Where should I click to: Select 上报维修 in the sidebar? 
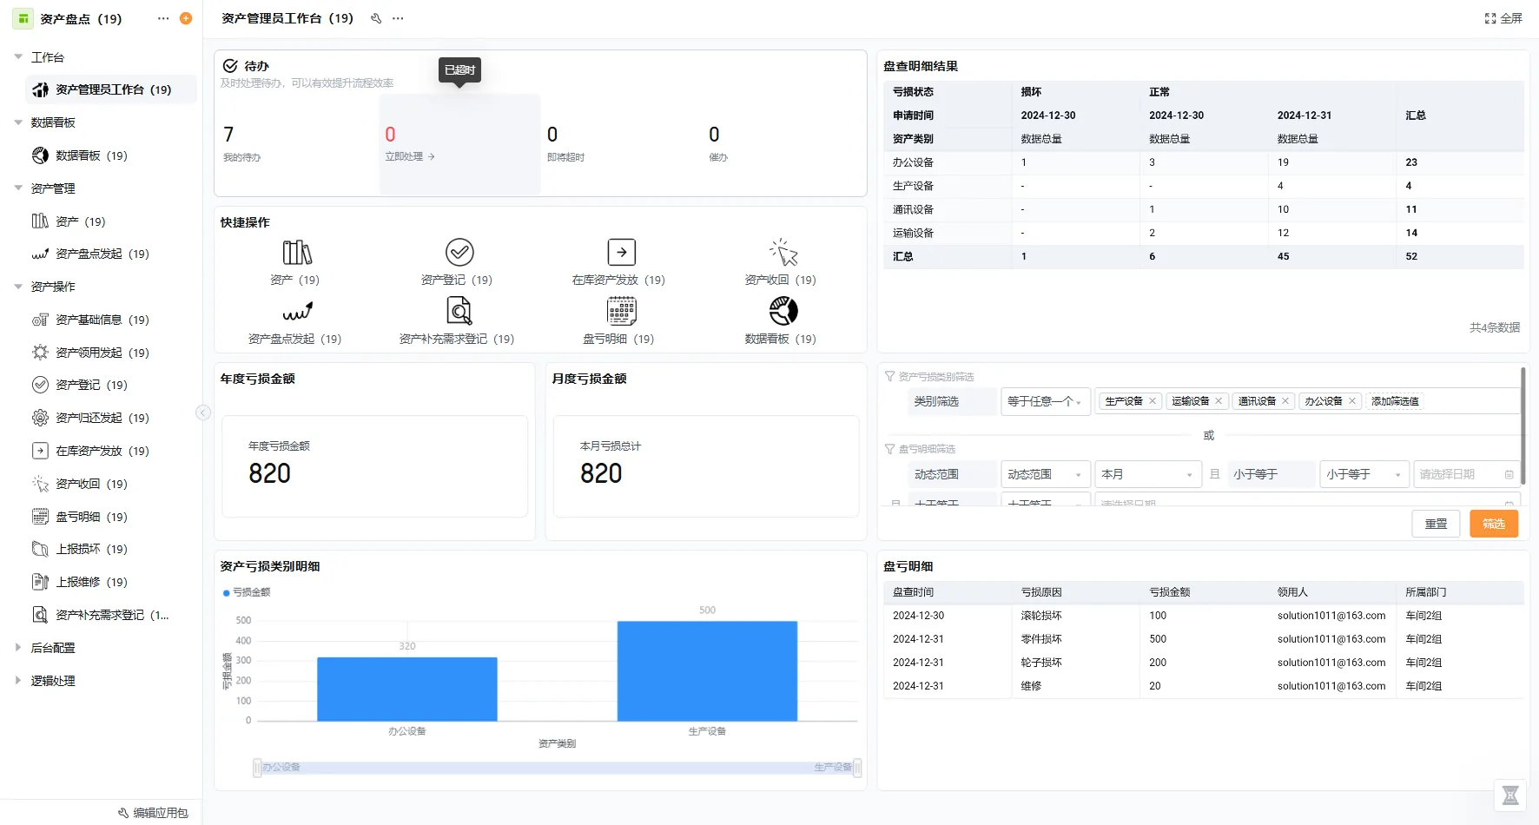(x=90, y=582)
